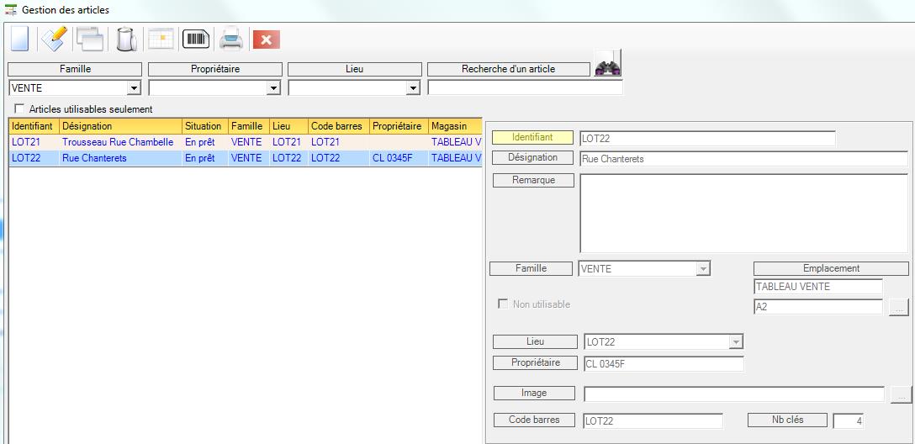
Task: Click CL 0345F cell in the grid
Action: 399,158
